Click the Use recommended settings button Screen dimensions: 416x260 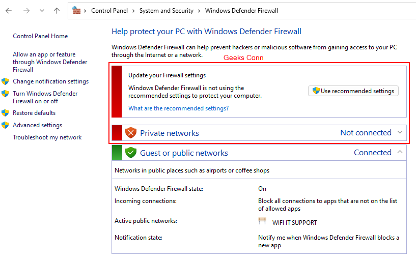(353, 91)
